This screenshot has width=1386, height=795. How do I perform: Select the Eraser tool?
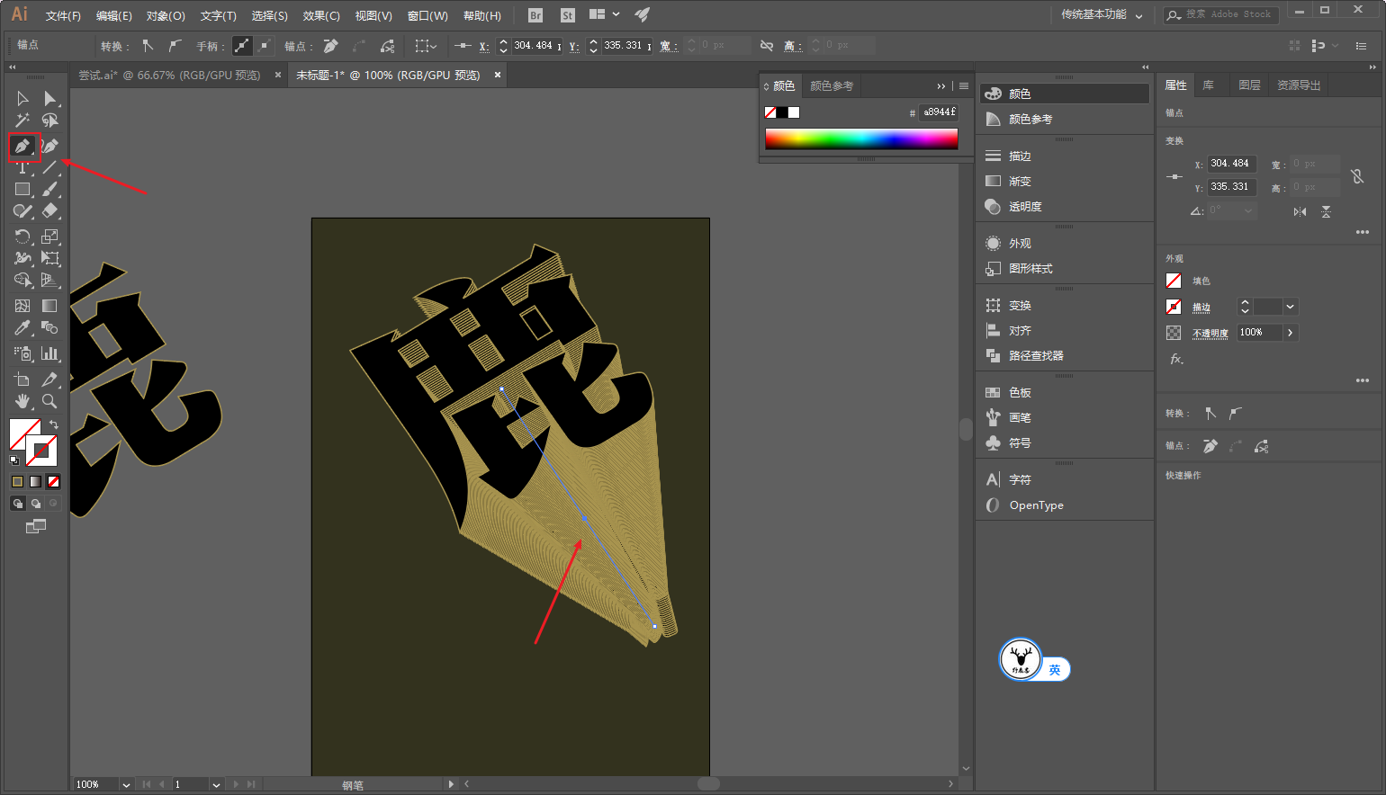click(x=50, y=211)
